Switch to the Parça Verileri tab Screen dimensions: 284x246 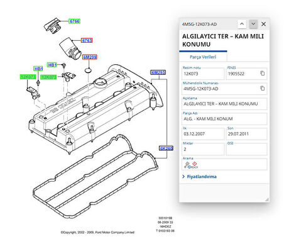(x=203, y=57)
